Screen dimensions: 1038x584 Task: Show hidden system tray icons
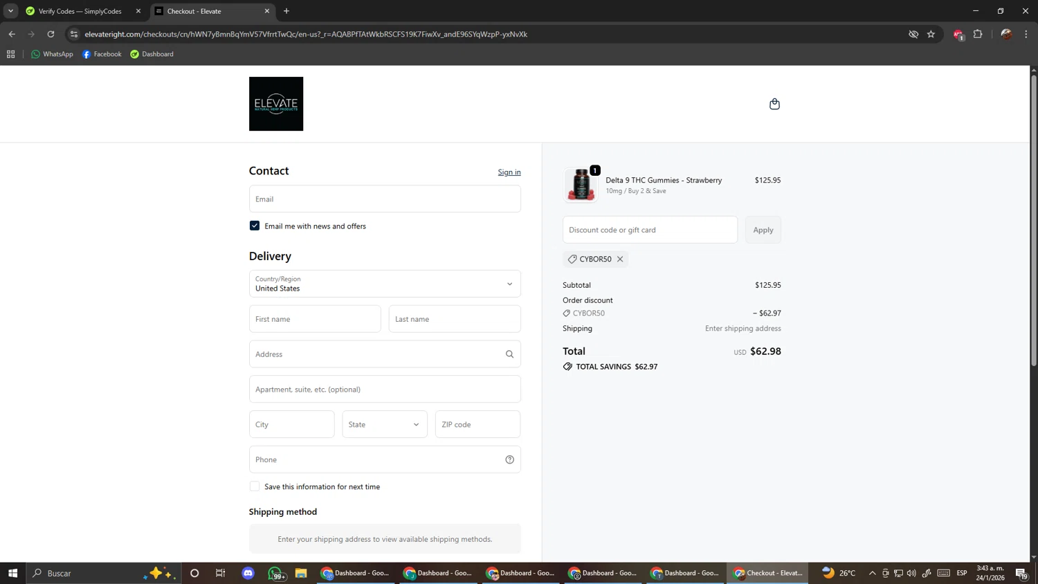(872, 573)
